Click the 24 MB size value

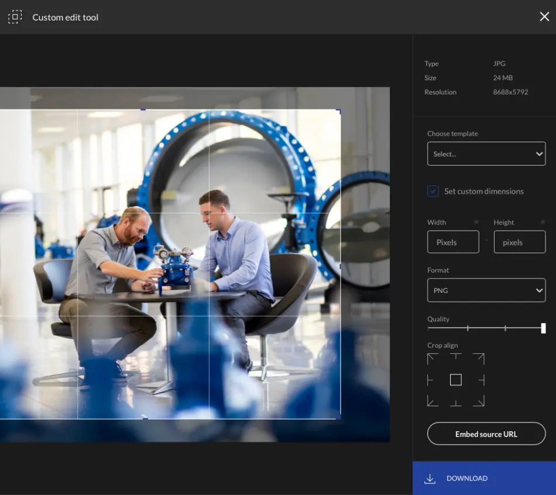tap(503, 78)
